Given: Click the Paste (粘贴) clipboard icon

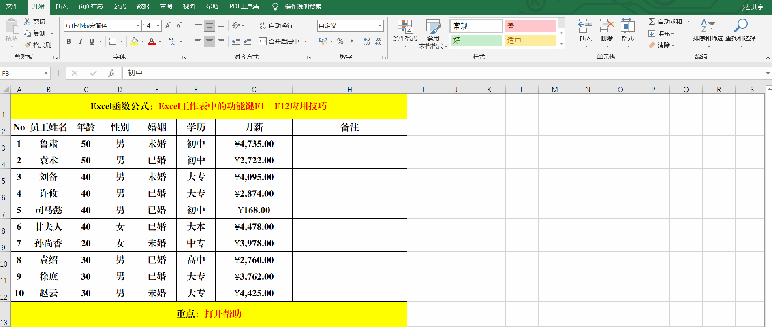Looking at the screenshot, I should (x=12, y=26).
